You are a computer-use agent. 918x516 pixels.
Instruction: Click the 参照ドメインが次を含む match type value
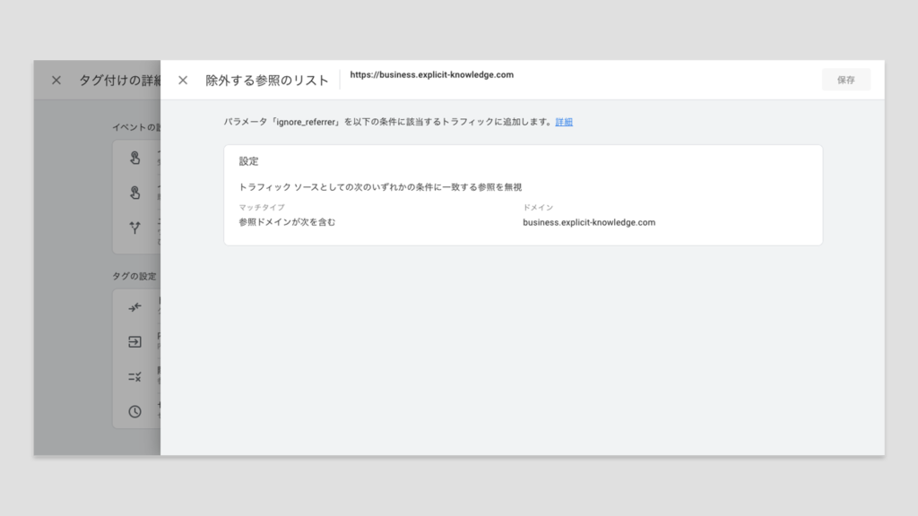pyautogui.click(x=287, y=222)
